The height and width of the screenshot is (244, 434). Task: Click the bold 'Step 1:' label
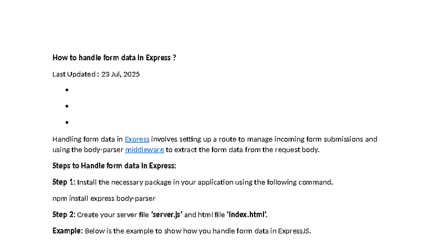pos(64,182)
